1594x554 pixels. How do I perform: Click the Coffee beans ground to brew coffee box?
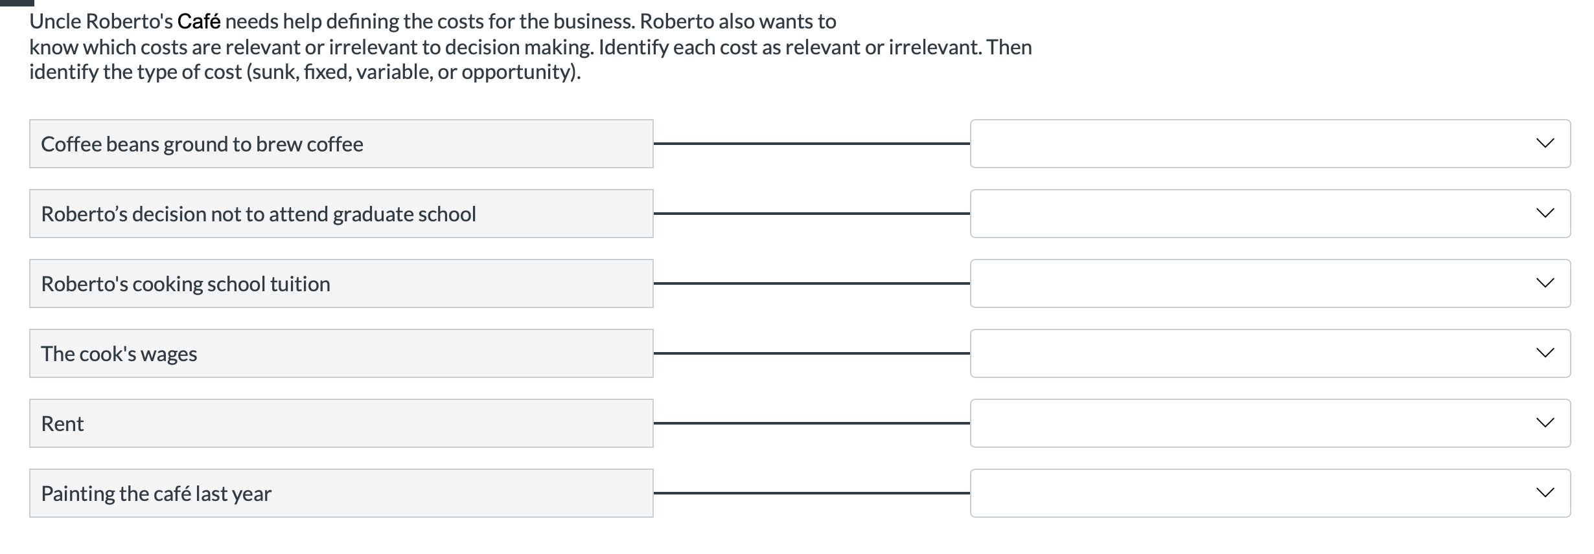click(340, 144)
